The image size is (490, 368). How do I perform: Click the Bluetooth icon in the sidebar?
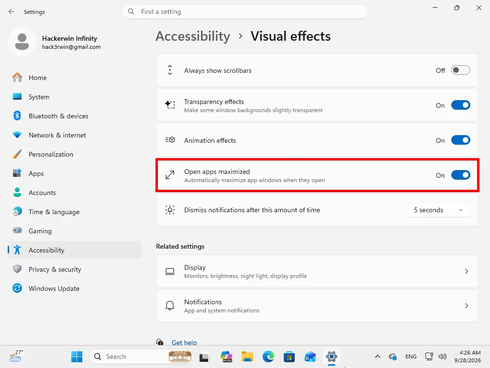tap(17, 116)
